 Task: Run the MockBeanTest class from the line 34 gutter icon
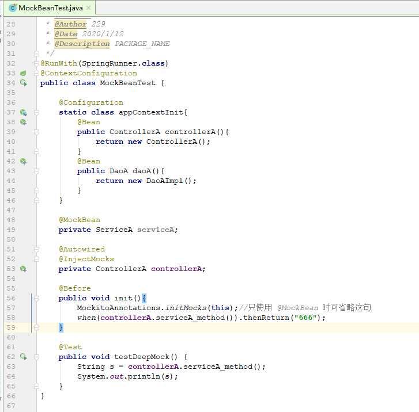tap(24, 83)
